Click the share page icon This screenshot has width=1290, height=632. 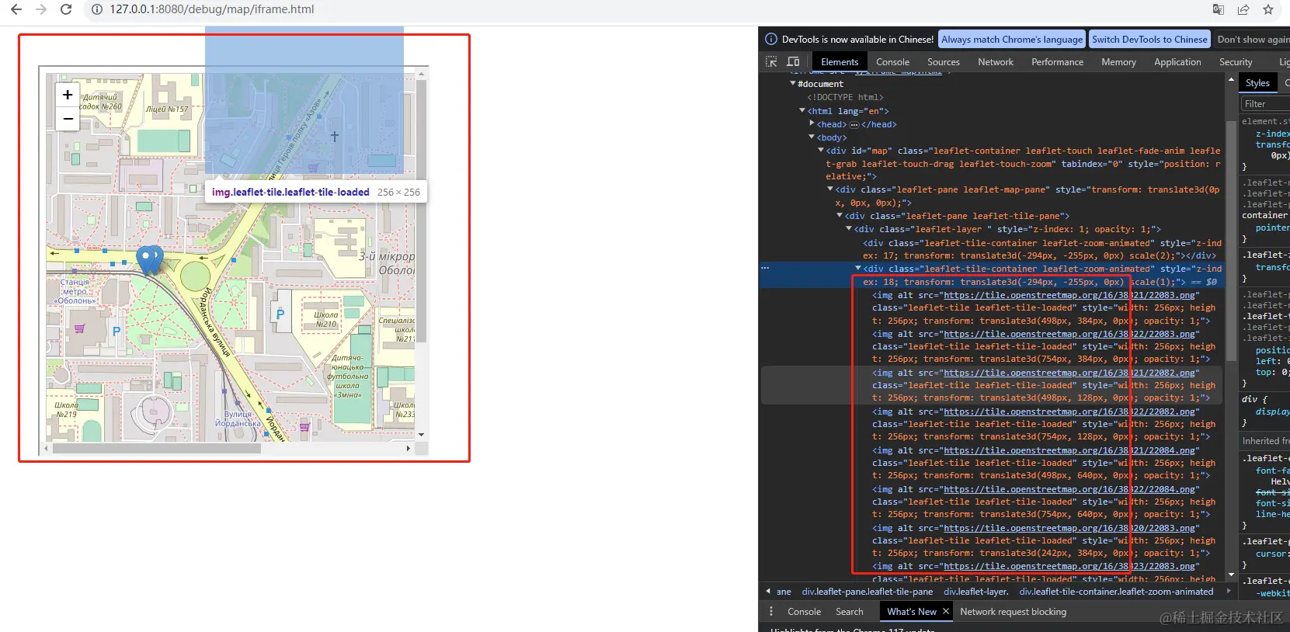click(x=1243, y=9)
